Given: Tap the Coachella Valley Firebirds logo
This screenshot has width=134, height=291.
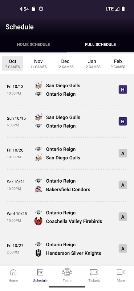Looking at the screenshot, I should click(38, 221).
